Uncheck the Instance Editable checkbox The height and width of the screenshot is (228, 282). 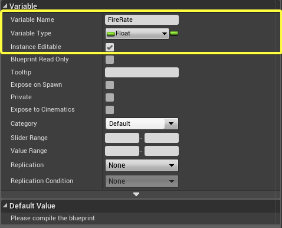click(x=110, y=47)
